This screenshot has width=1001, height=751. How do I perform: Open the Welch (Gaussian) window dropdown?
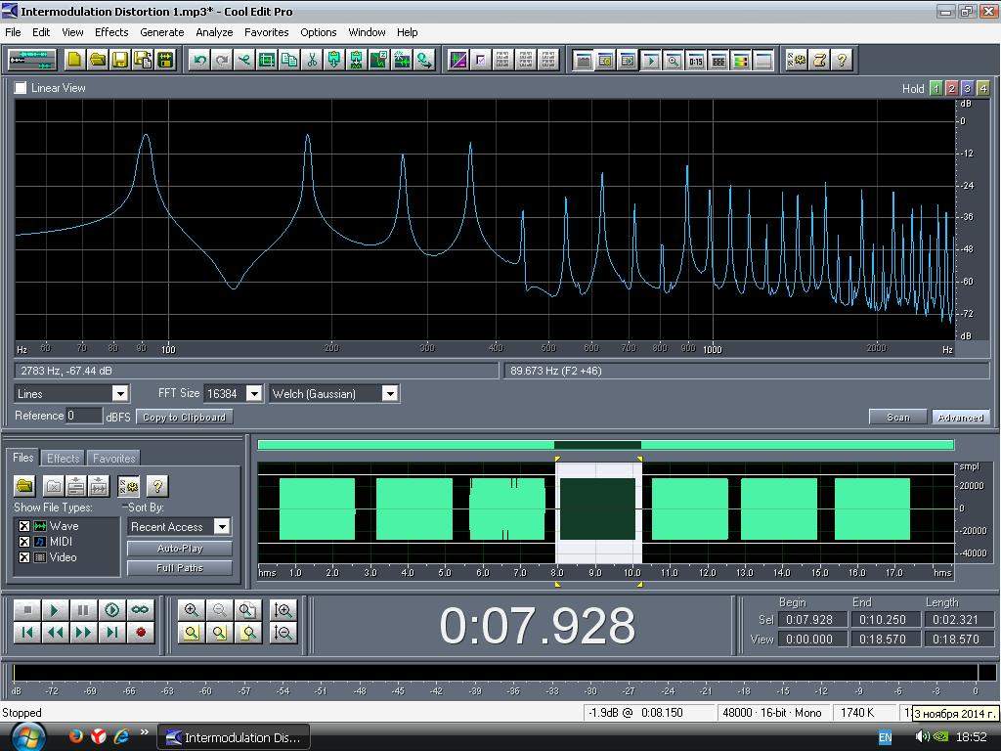tap(390, 393)
